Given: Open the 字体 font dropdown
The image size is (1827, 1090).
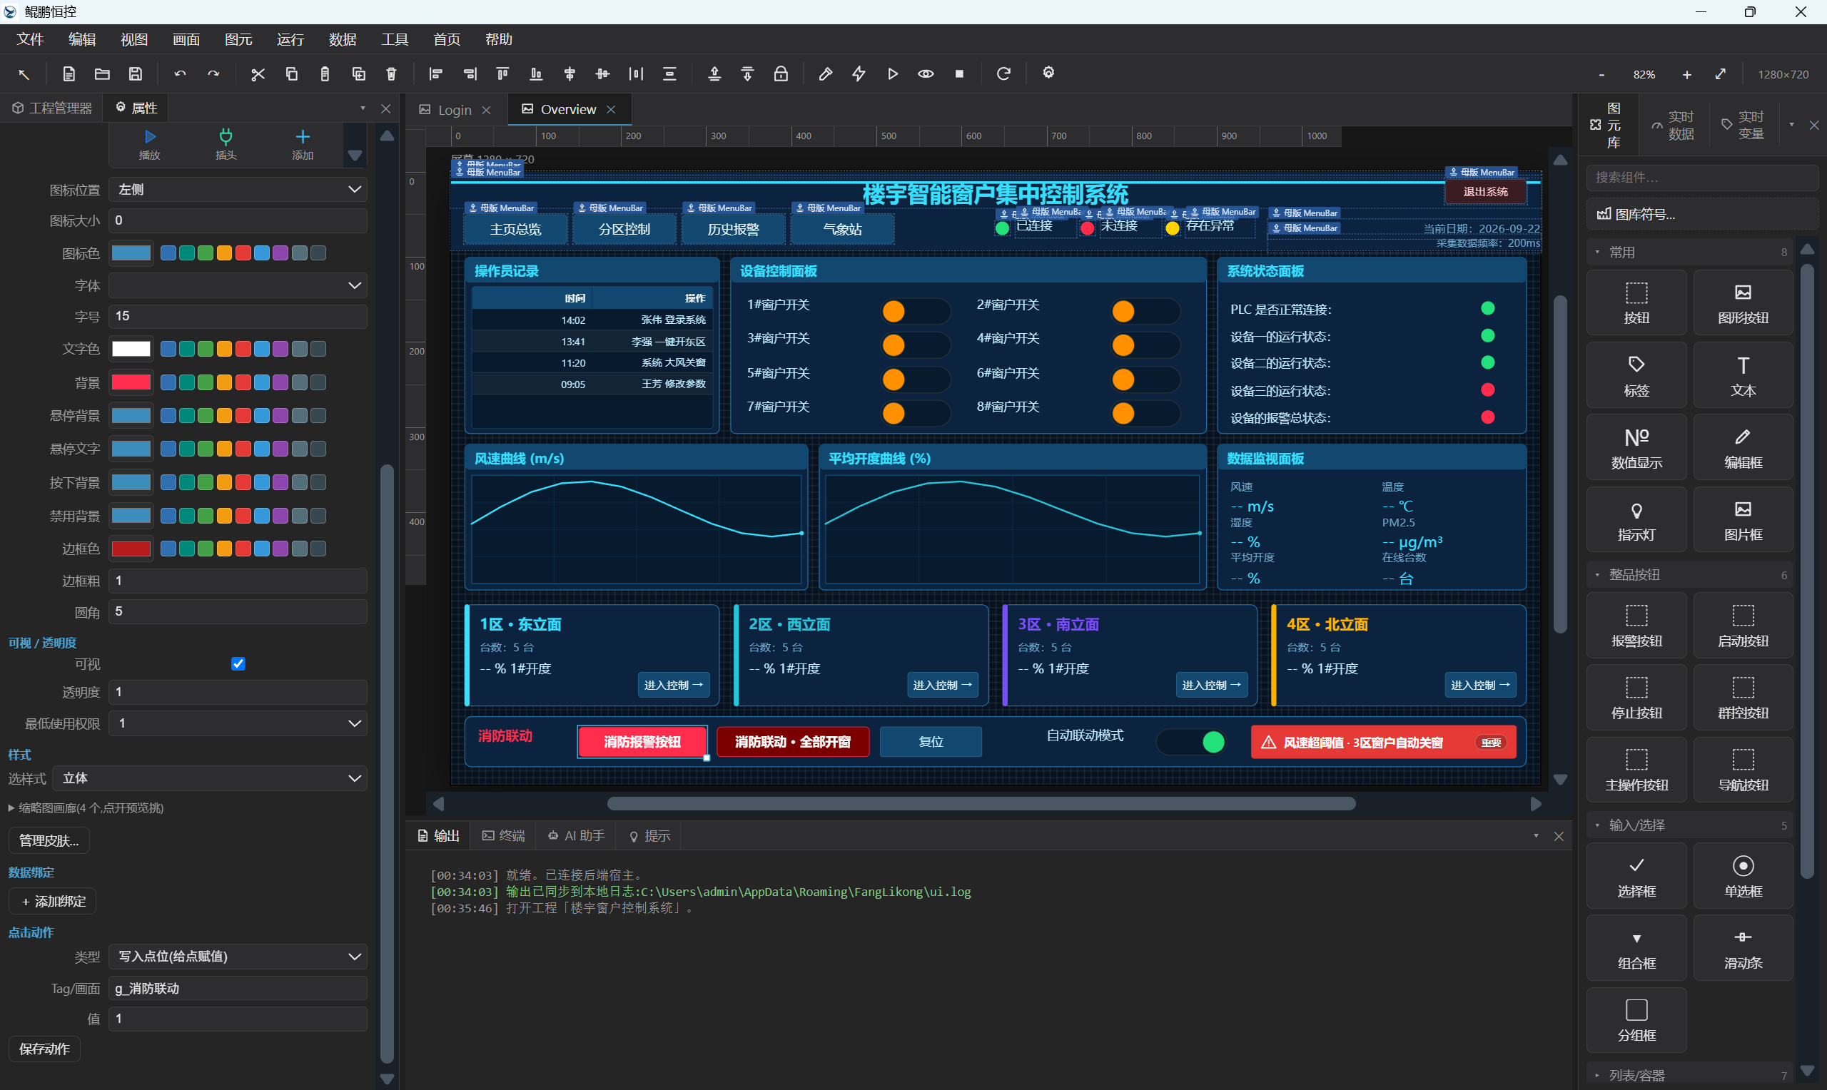Looking at the screenshot, I should click(x=238, y=285).
